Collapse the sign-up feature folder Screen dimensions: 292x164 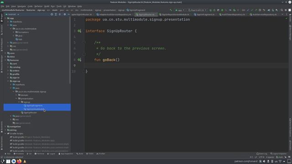click(x=8, y=81)
